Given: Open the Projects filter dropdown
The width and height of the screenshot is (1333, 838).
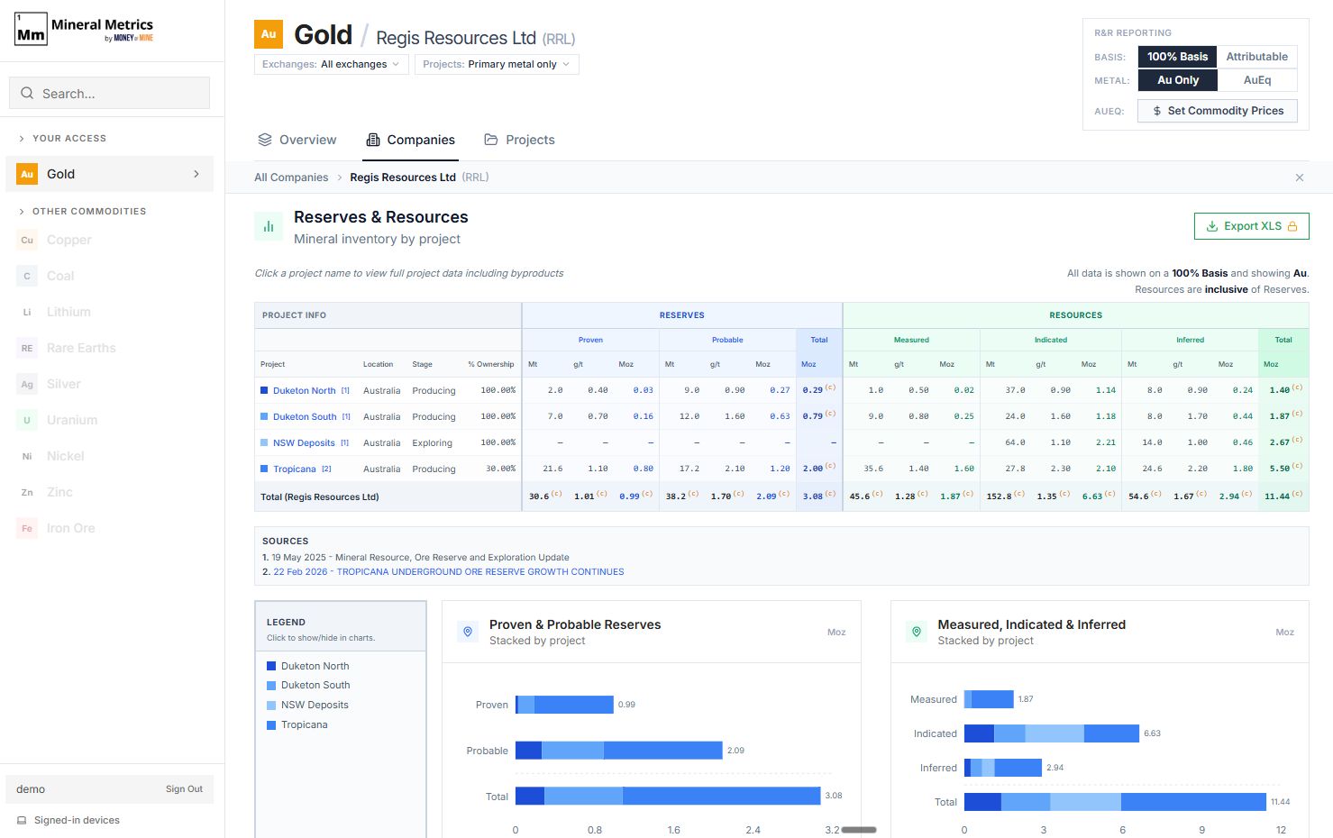Looking at the screenshot, I should [497, 64].
